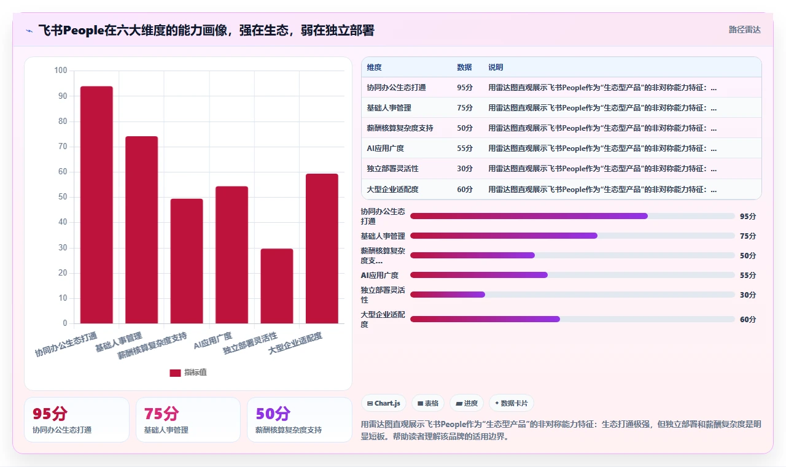786x467 pixels.
Task: Click the 100 y-axis tick label
Action: coord(61,71)
